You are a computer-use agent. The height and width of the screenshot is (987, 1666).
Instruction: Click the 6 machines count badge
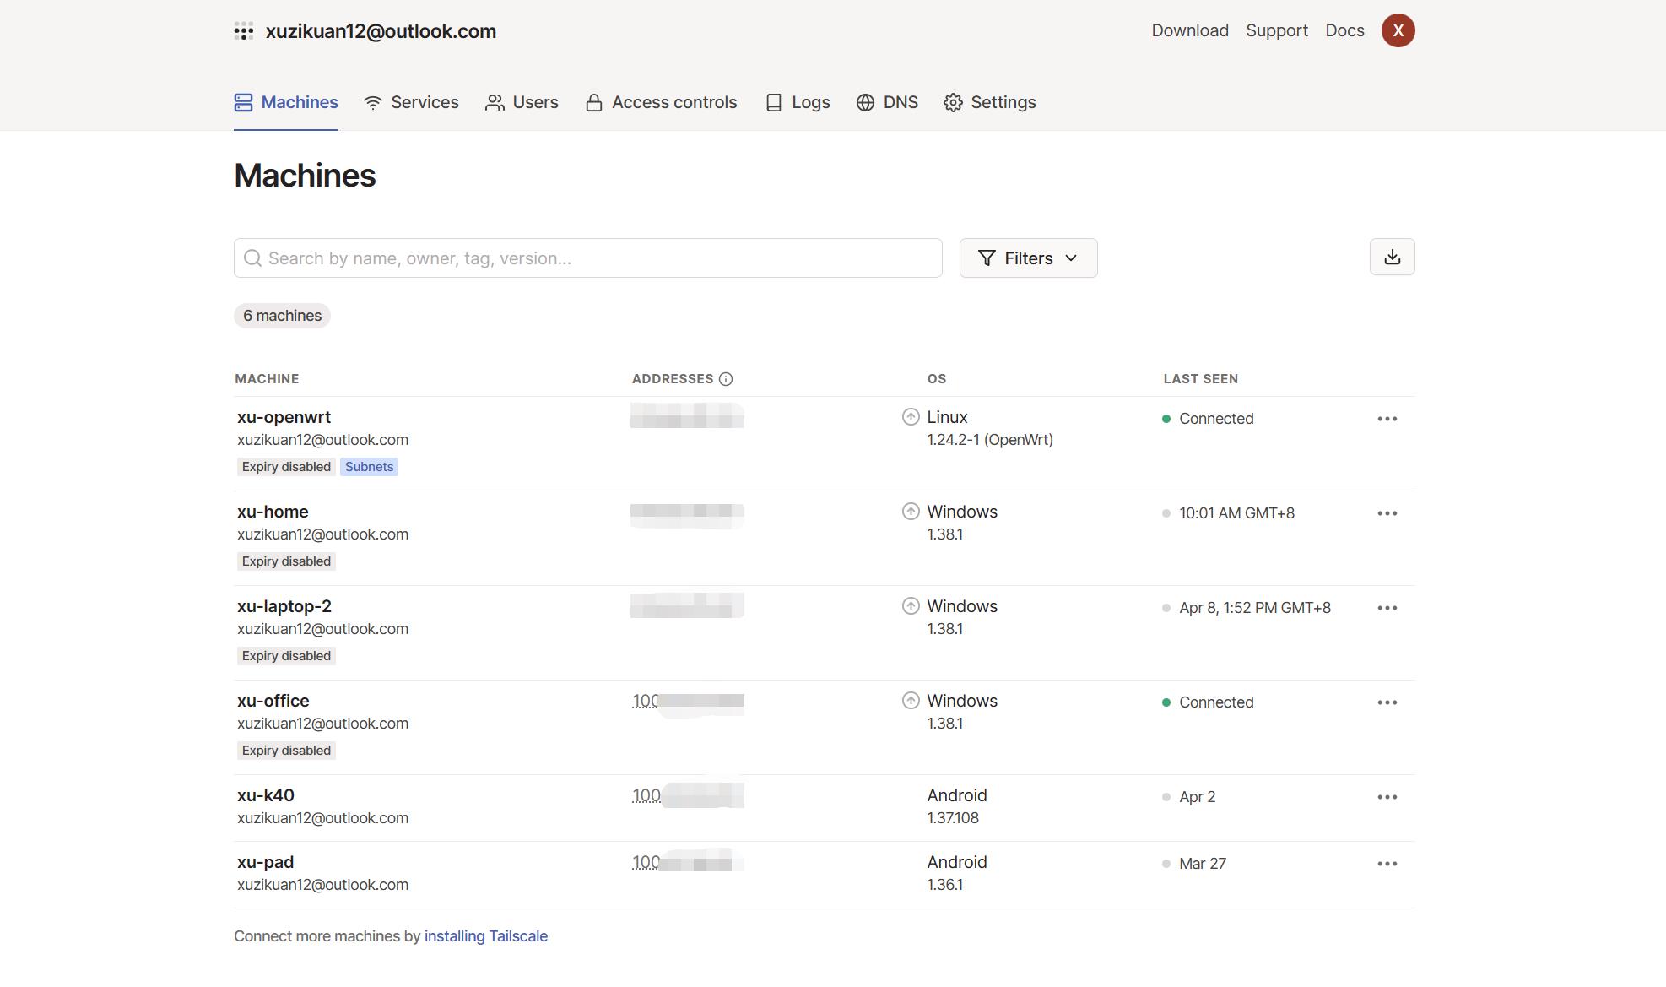282,316
